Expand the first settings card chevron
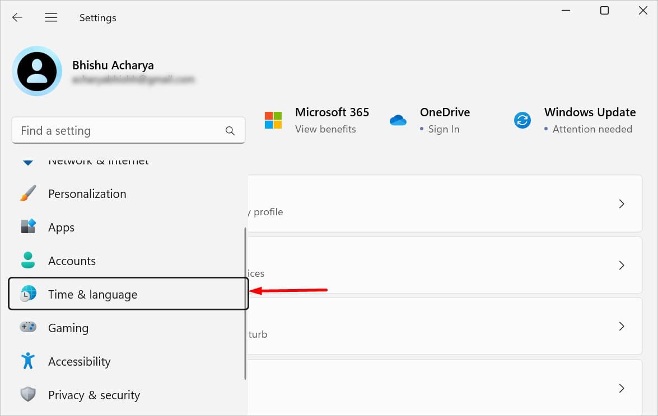The height and width of the screenshot is (416, 658). click(x=621, y=204)
